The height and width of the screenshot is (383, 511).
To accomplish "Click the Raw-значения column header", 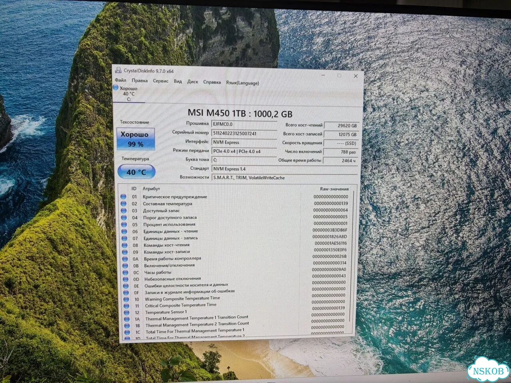I will [334, 189].
